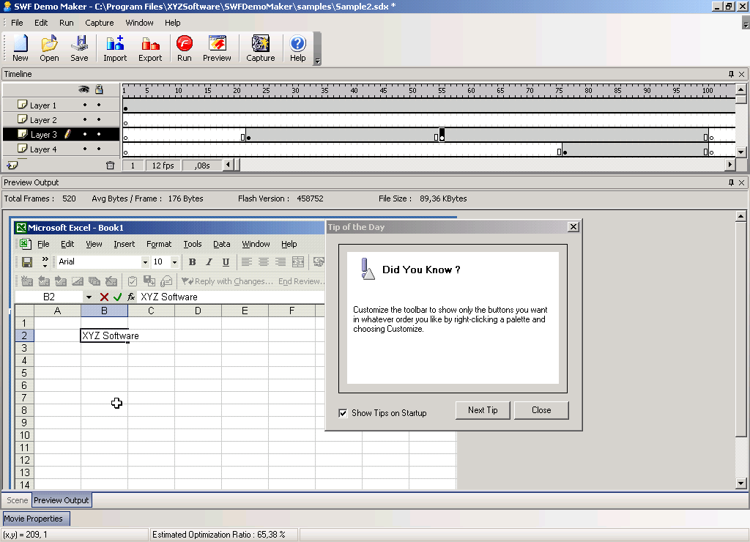Save the project via Save icon
Image resolution: width=750 pixels, height=542 pixels.
pos(79,48)
